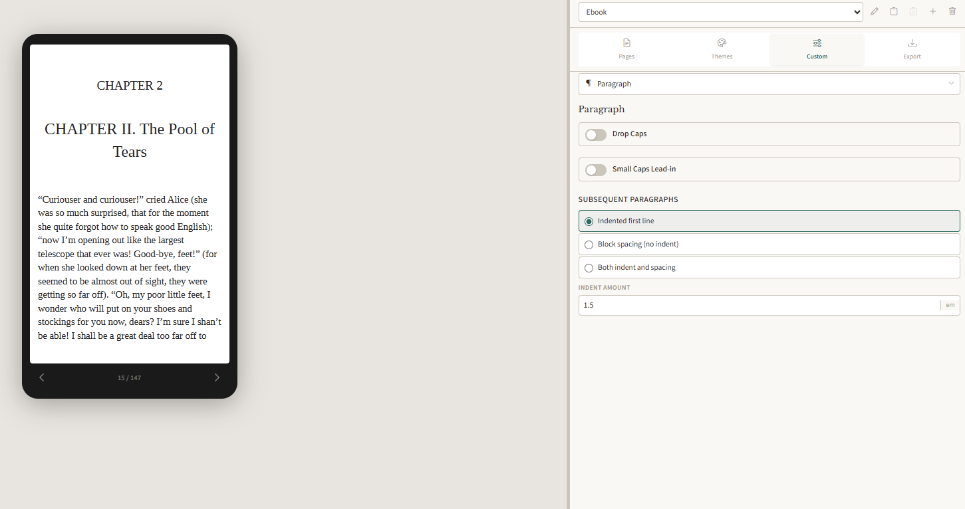Click the title 'CHAPTER II. The Pool of Tears'
Viewport: 965px width, 509px height.
pyautogui.click(x=130, y=140)
